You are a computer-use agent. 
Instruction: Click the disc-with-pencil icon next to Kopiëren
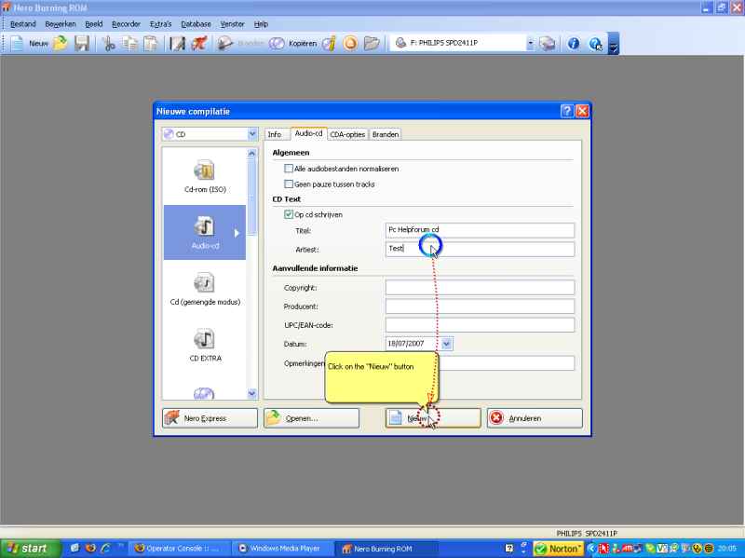329,43
